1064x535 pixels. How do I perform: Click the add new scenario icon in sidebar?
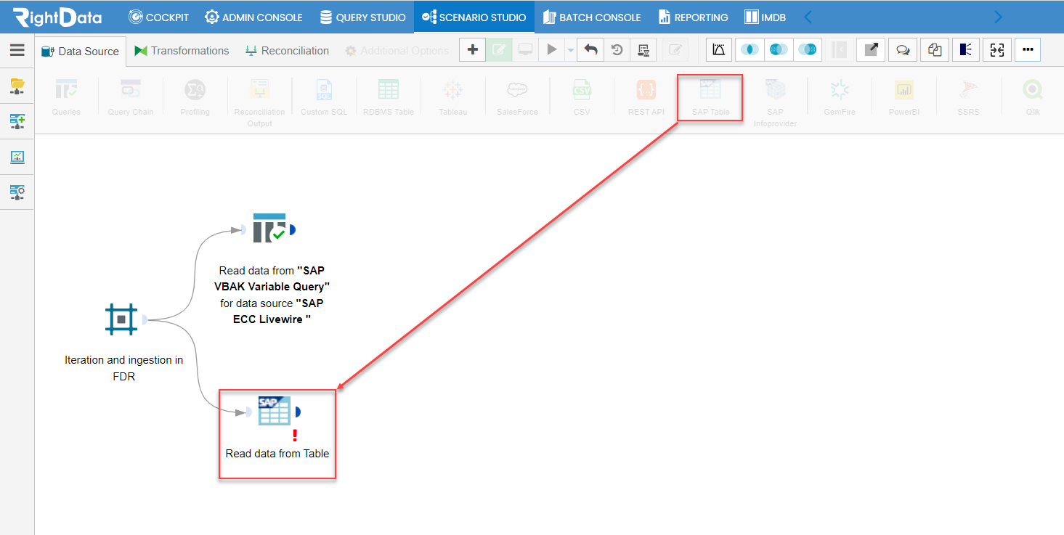(17, 121)
